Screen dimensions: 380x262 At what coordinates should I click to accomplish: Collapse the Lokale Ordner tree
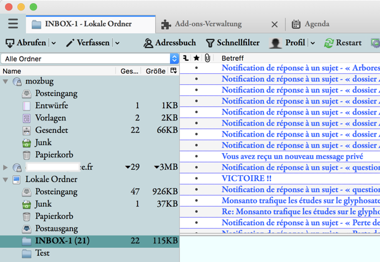pos(6,180)
